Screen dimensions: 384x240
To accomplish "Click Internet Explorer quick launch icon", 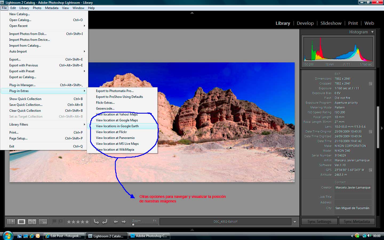I will pyautogui.click(x=32, y=236).
